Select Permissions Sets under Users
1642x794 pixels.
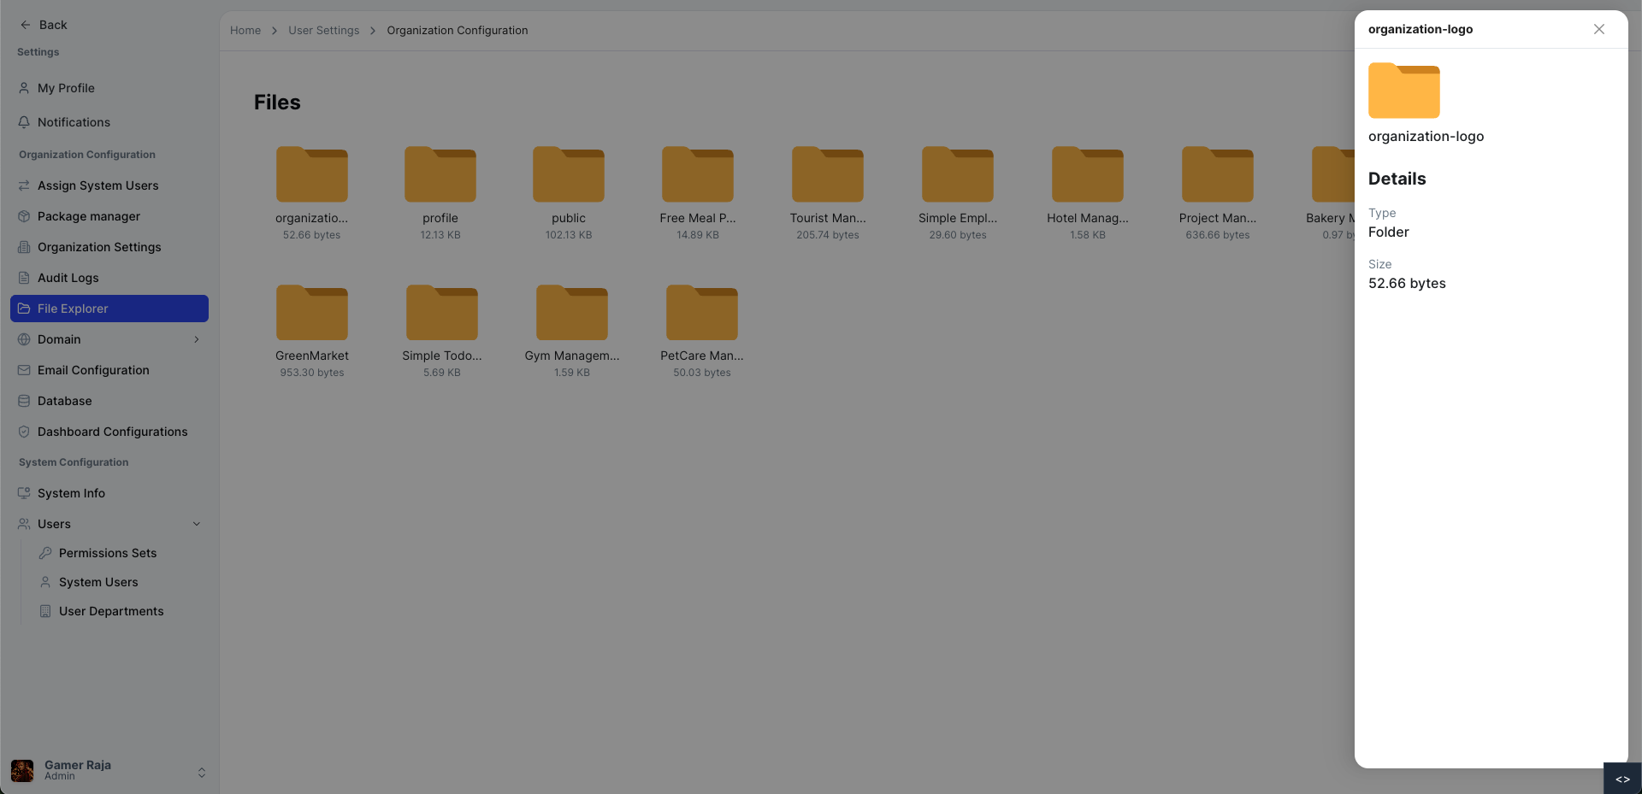tap(107, 553)
